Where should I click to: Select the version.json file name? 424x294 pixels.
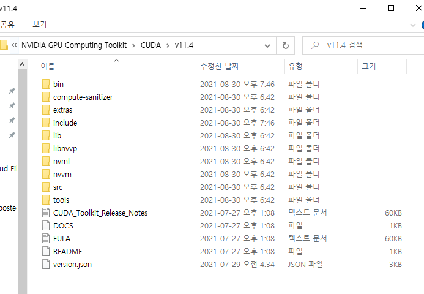point(72,265)
